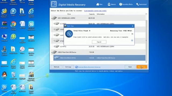
Task: Open Support in the header bar
Action: point(112,4)
